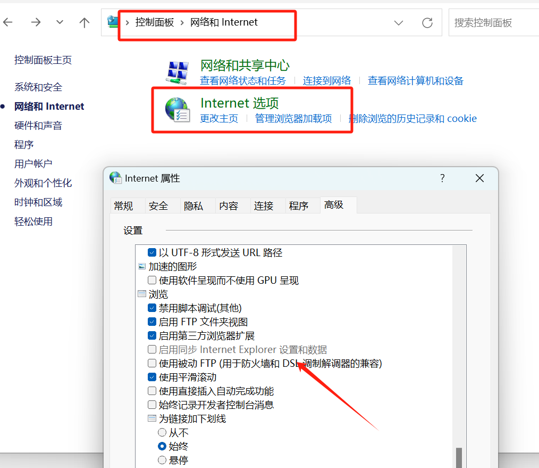Open Internet 选项 heading link
539x468 pixels.
239,103
